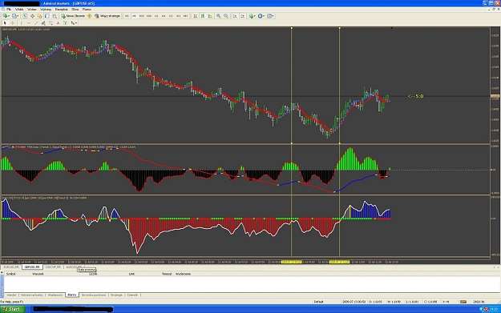Select the equidistant channel tool
Screen dimensions: 501x313
coord(43,23)
